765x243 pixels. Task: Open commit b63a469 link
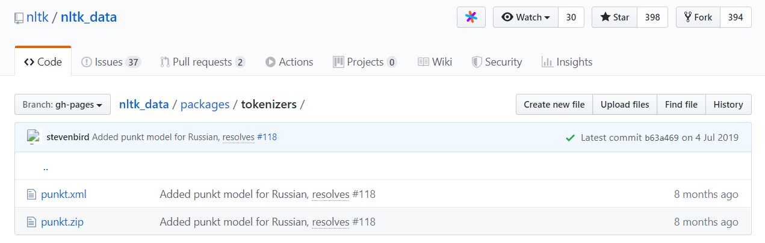pos(661,138)
